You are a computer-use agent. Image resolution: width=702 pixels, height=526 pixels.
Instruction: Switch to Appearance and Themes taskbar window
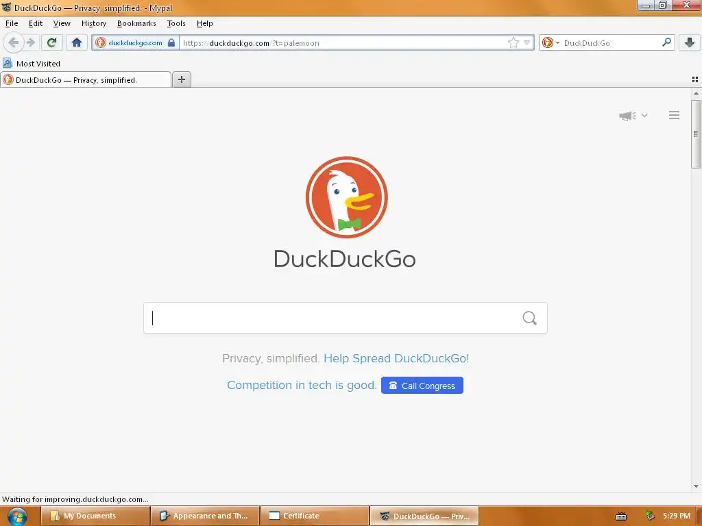205,516
